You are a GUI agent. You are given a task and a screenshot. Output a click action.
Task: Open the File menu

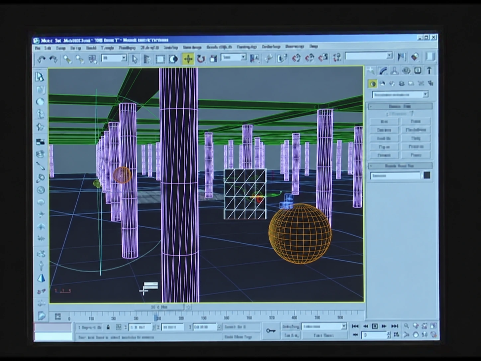38,48
